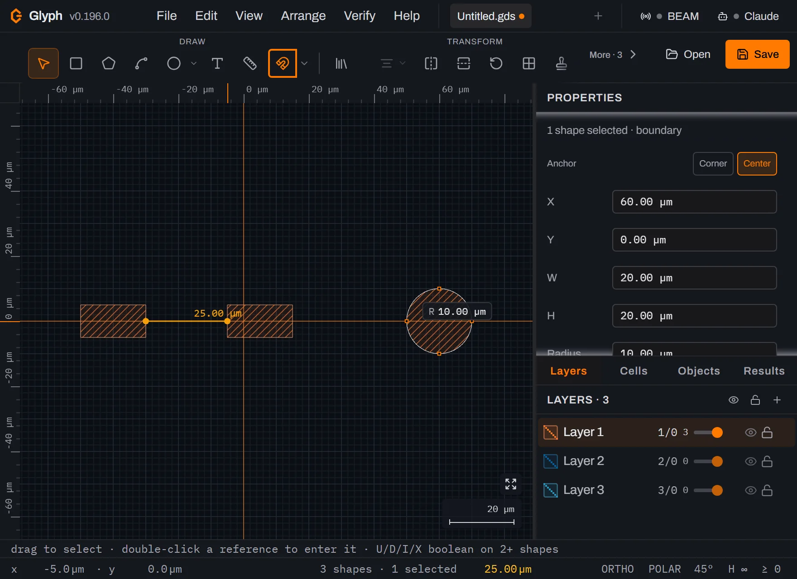
Task: Expand the circle tool dropdown arrow
Action: [x=194, y=63]
